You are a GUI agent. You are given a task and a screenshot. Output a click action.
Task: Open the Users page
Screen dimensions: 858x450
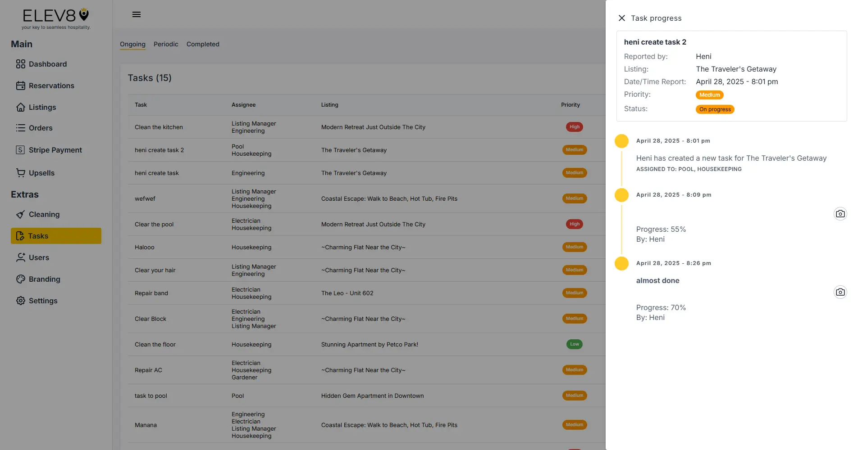pos(39,257)
